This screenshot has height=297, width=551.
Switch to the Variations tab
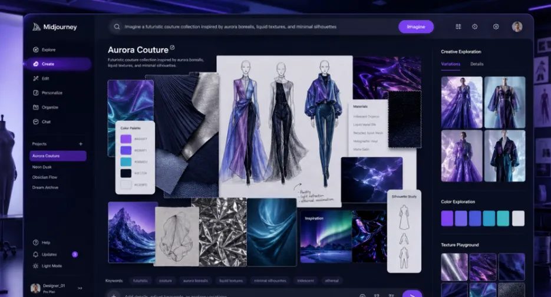click(450, 64)
